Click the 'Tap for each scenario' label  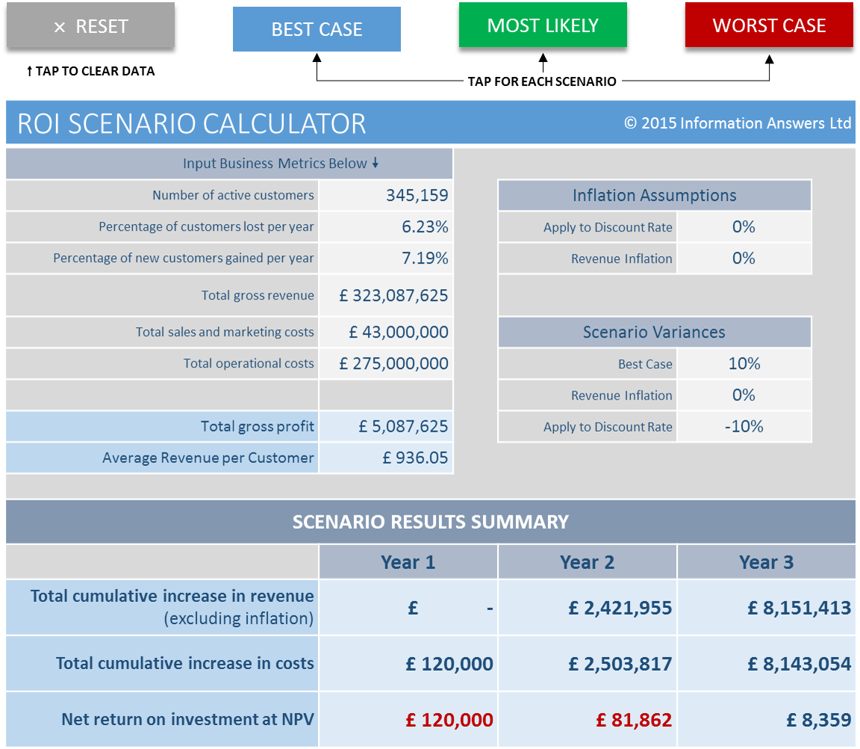(x=542, y=81)
